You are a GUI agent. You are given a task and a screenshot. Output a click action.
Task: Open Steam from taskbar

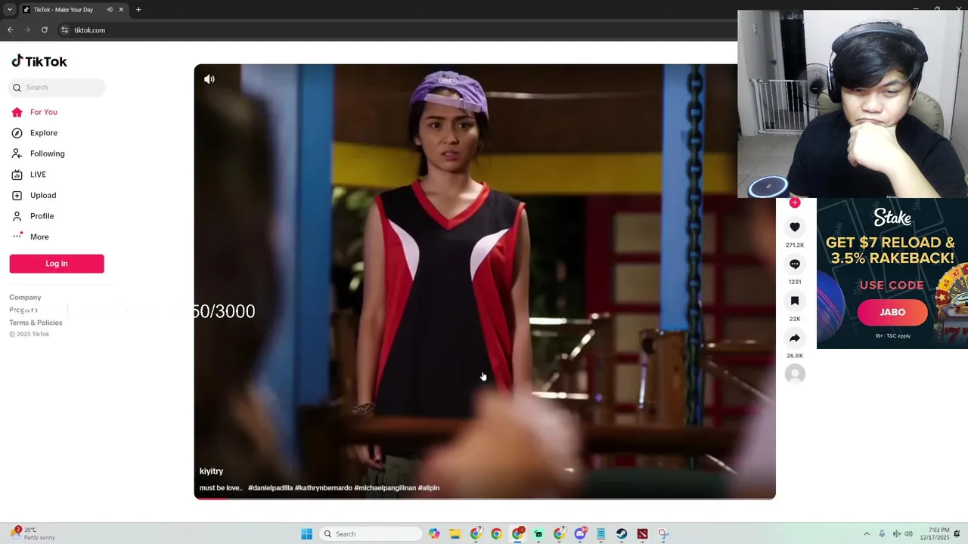click(622, 534)
